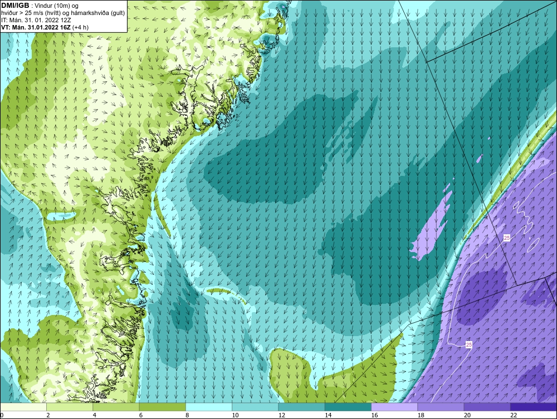This screenshot has height=419, width=557.
Task: Click the upper 25 contour label
Action: (507, 238)
